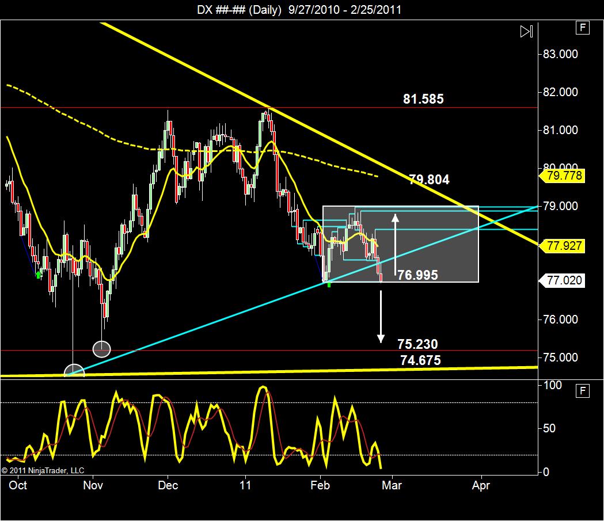Click the green up-arrow signal in October
Viewport: 604px width, 521px height.
pyautogui.click(x=38, y=275)
